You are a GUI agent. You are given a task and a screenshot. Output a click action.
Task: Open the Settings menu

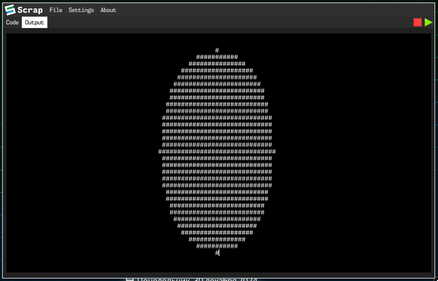(x=81, y=10)
